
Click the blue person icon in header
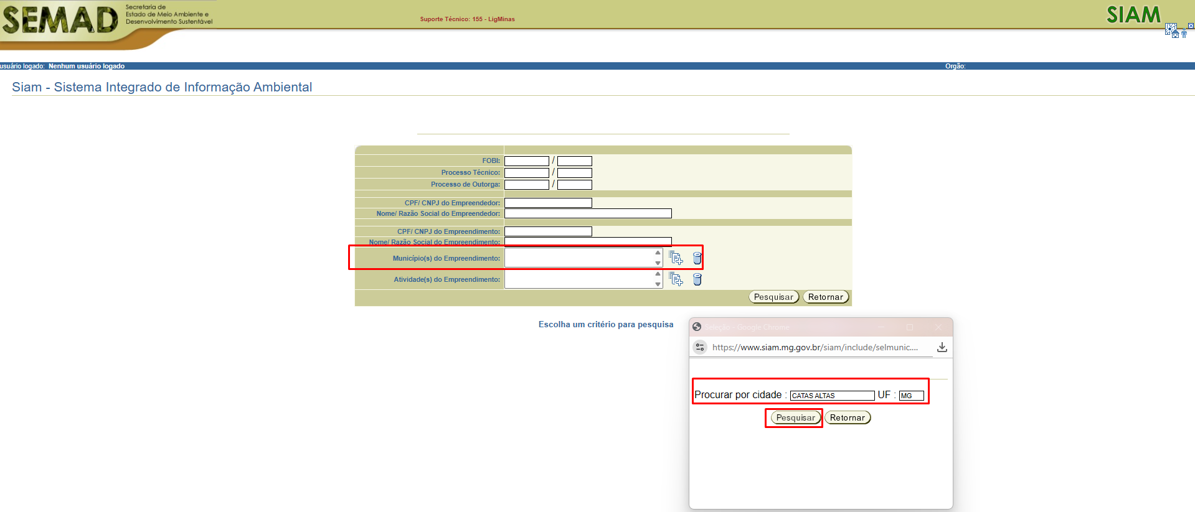1184,34
